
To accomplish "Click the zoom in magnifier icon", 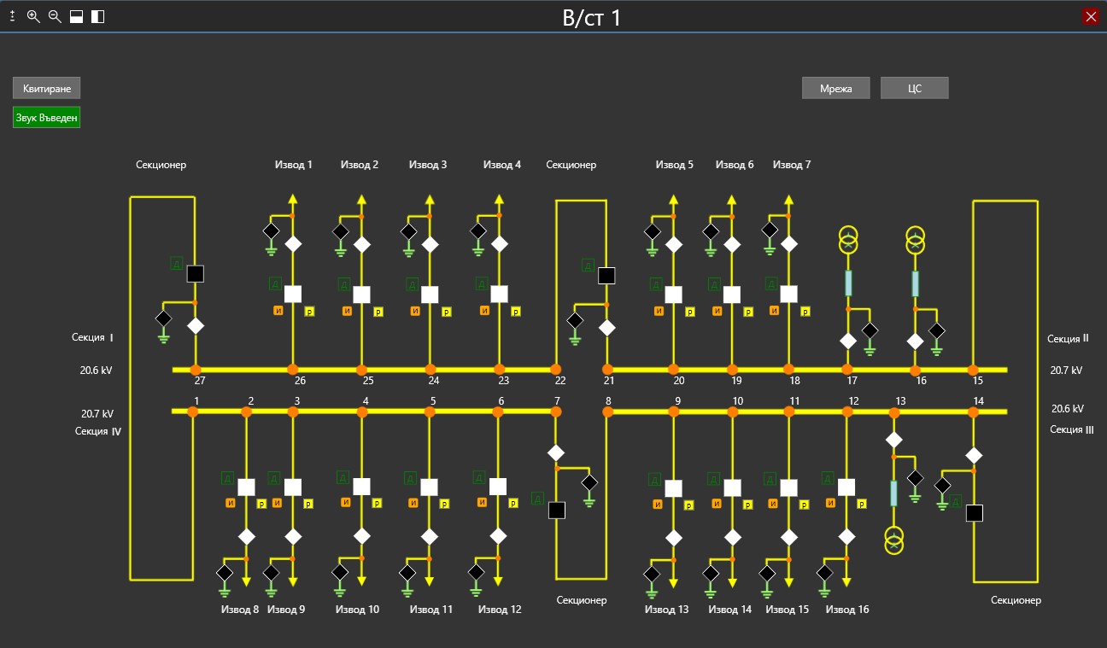I will coord(34,16).
